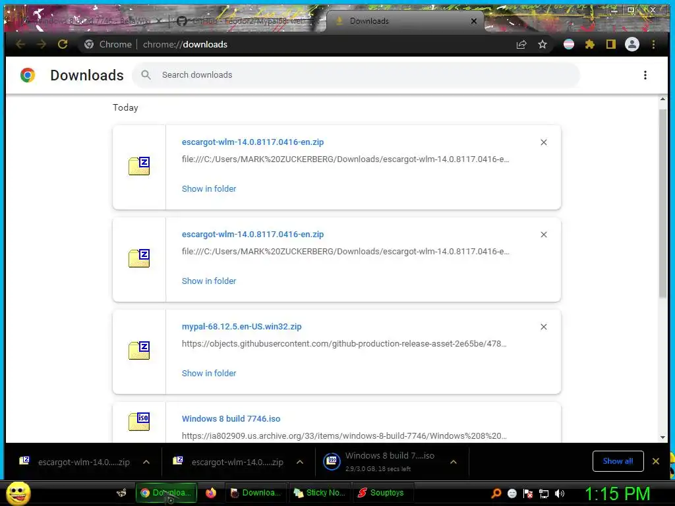Image resolution: width=675 pixels, height=506 pixels.
Task: Close the BetaWiki tab
Action: point(159,21)
